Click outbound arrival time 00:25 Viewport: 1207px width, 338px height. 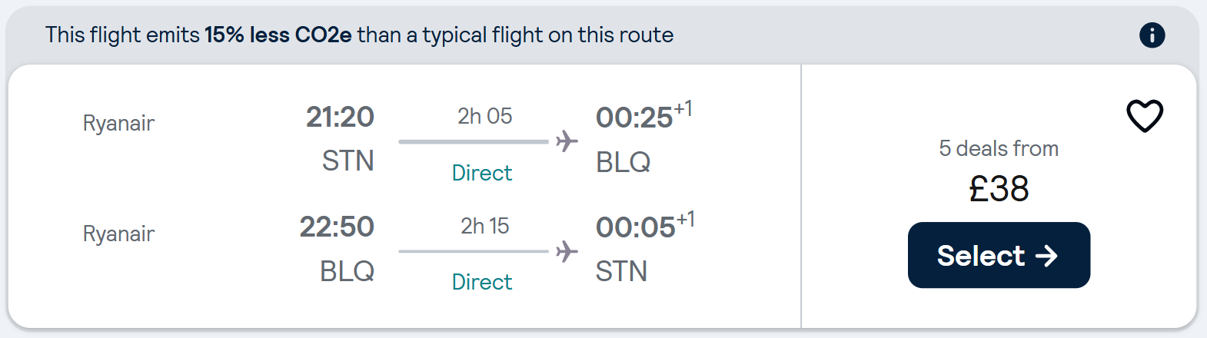point(634,118)
